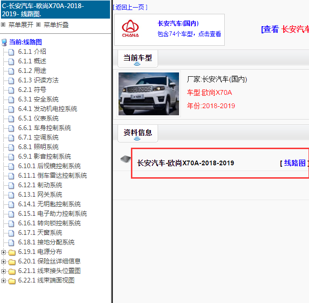The image size is (309, 303).
Task: Click the folder icon beside 6.21.1 线束接头位置图
Action: pos(12,272)
